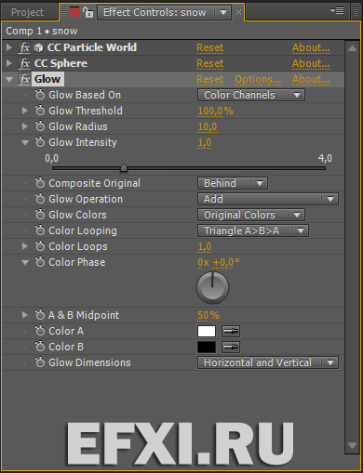Reset the CC Sphere effect
The width and height of the screenshot is (363, 473).
210,63
